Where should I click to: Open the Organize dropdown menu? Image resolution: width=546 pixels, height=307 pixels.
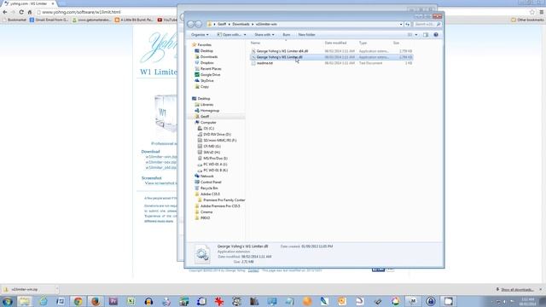pyautogui.click(x=200, y=35)
